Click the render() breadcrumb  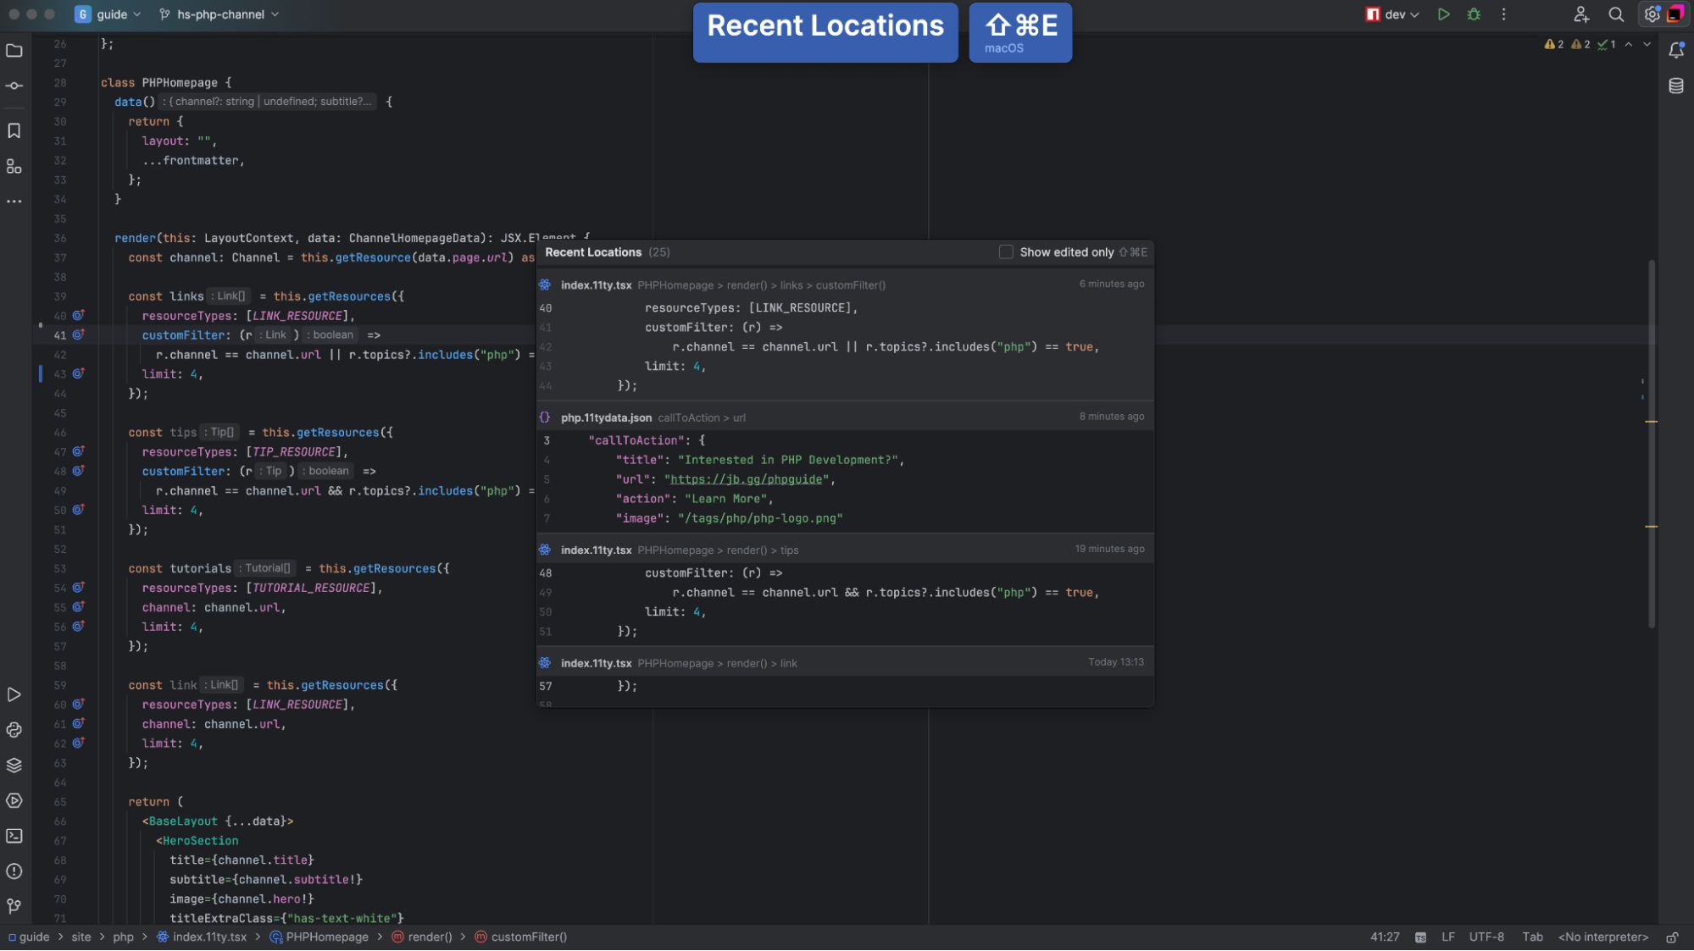(421, 937)
